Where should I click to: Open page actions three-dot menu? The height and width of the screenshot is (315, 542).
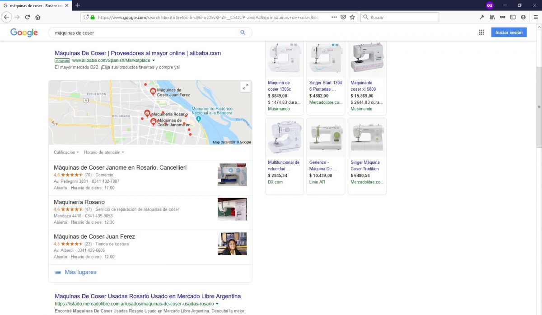point(334,17)
